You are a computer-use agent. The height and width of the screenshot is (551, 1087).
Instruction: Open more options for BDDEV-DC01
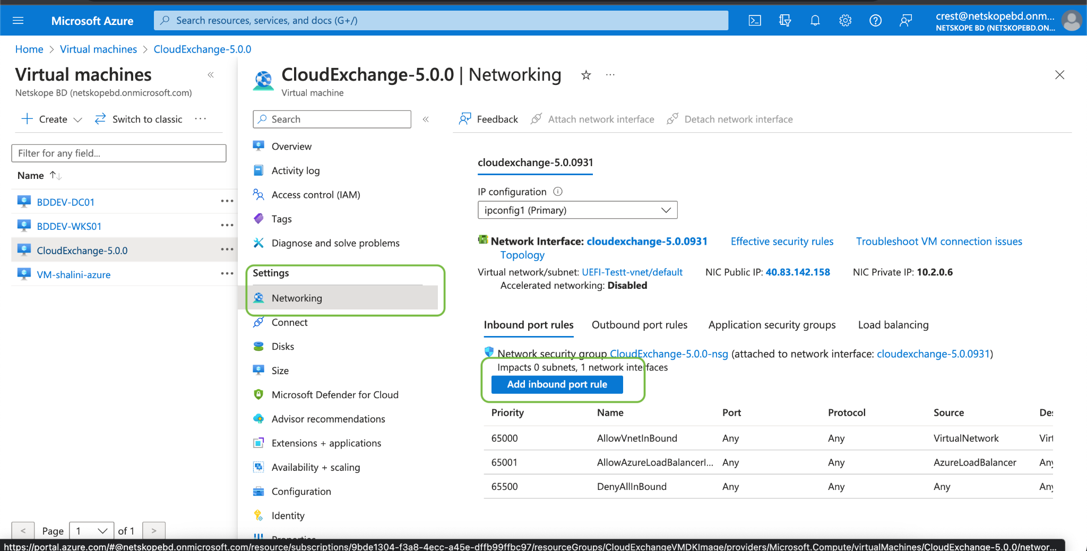(x=227, y=201)
